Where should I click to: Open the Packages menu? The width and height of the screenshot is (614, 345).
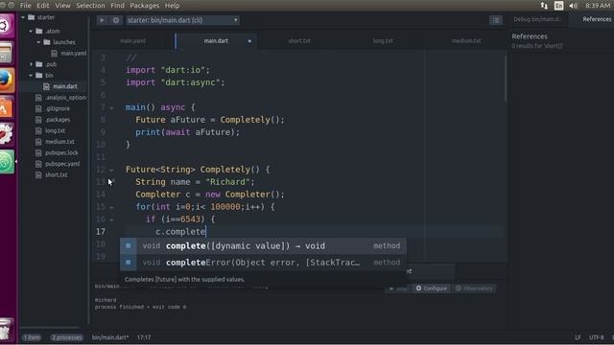(x=145, y=6)
